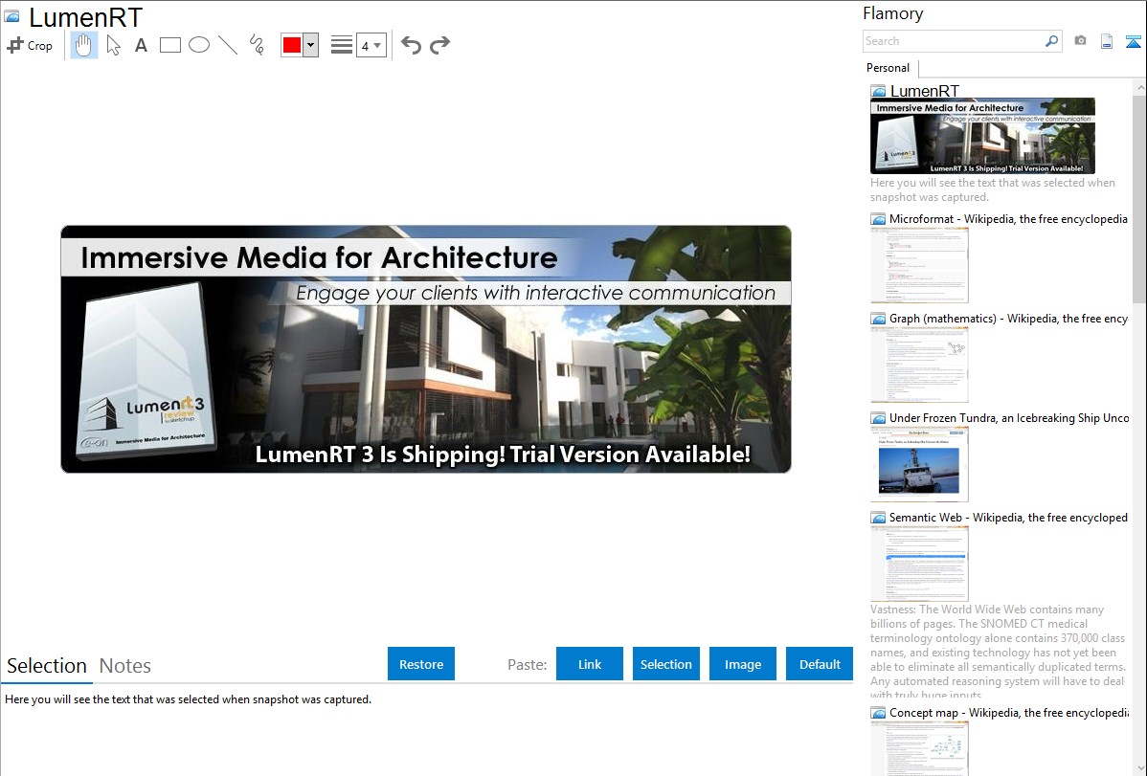Click the grey "Here you will see" text under the LumenRT thumbnail
The width and height of the screenshot is (1147, 776).
click(993, 190)
